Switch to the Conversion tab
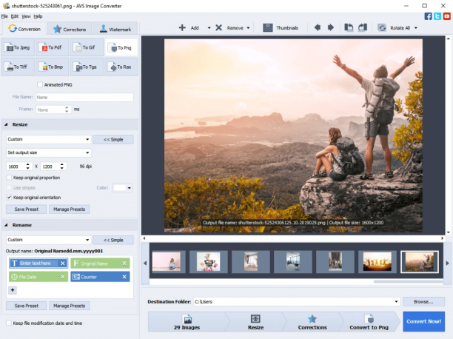 [x=24, y=29]
